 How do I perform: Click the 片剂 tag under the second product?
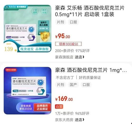(60, 85)
